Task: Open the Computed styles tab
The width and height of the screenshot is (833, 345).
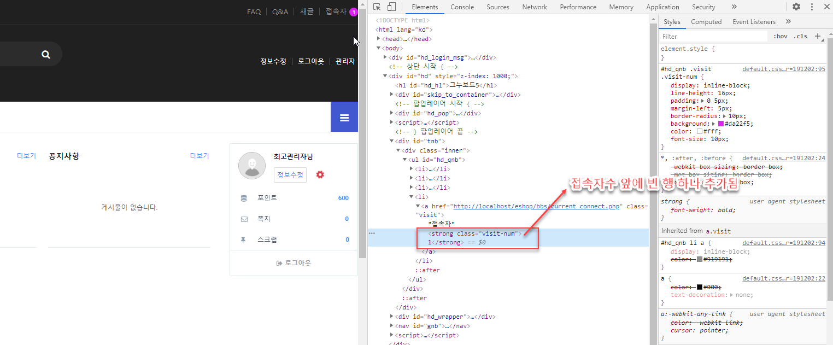Action: point(706,22)
